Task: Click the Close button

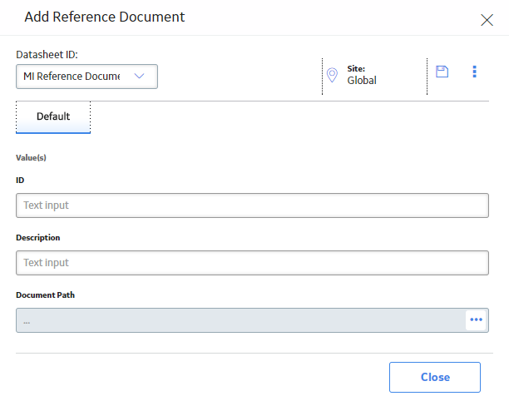Action: point(435,377)
